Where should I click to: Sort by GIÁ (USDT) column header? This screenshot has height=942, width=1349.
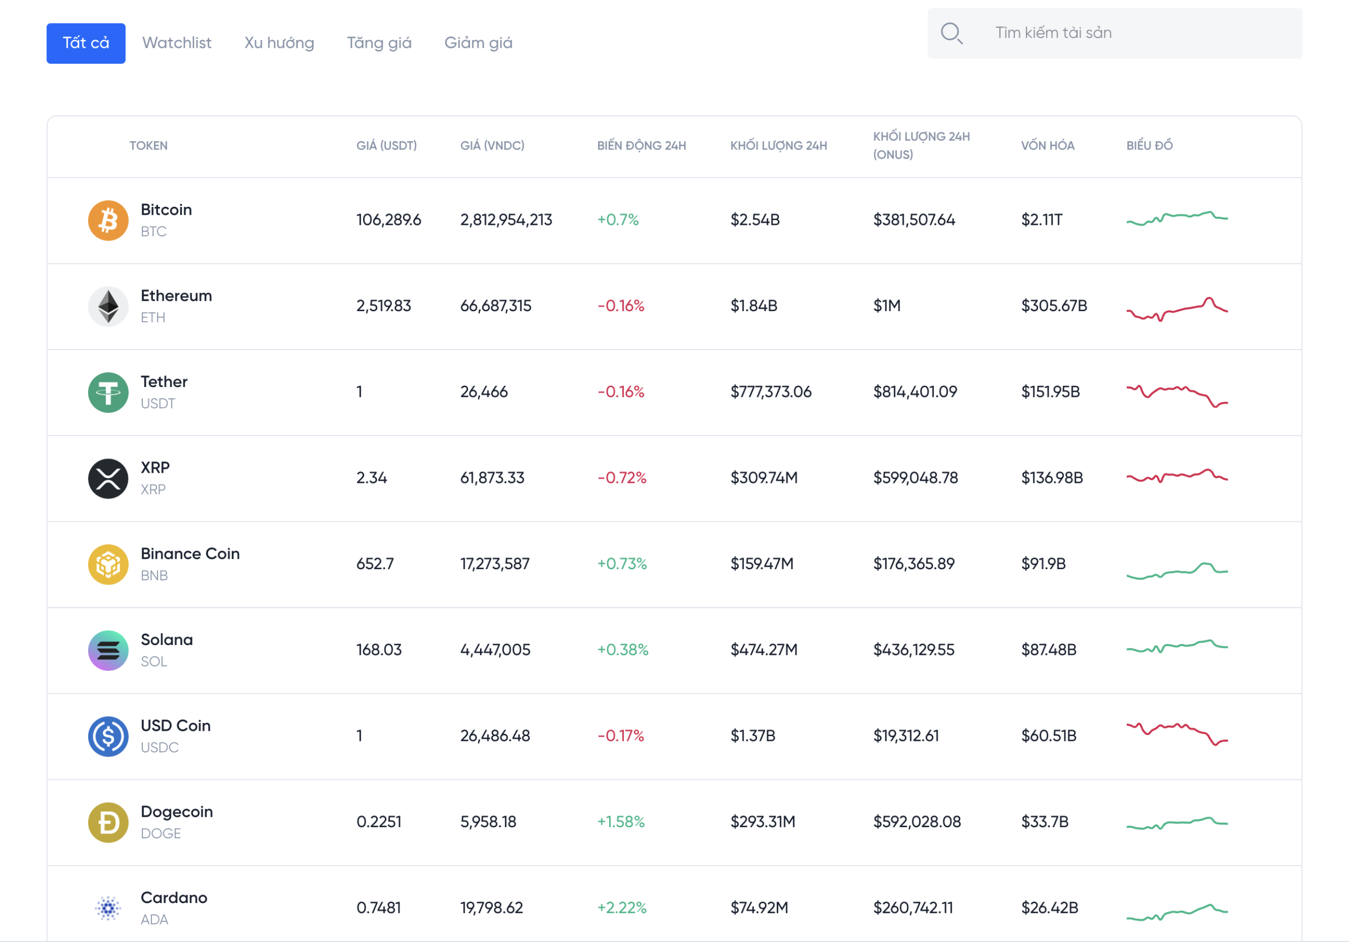(x=387, y=145)
